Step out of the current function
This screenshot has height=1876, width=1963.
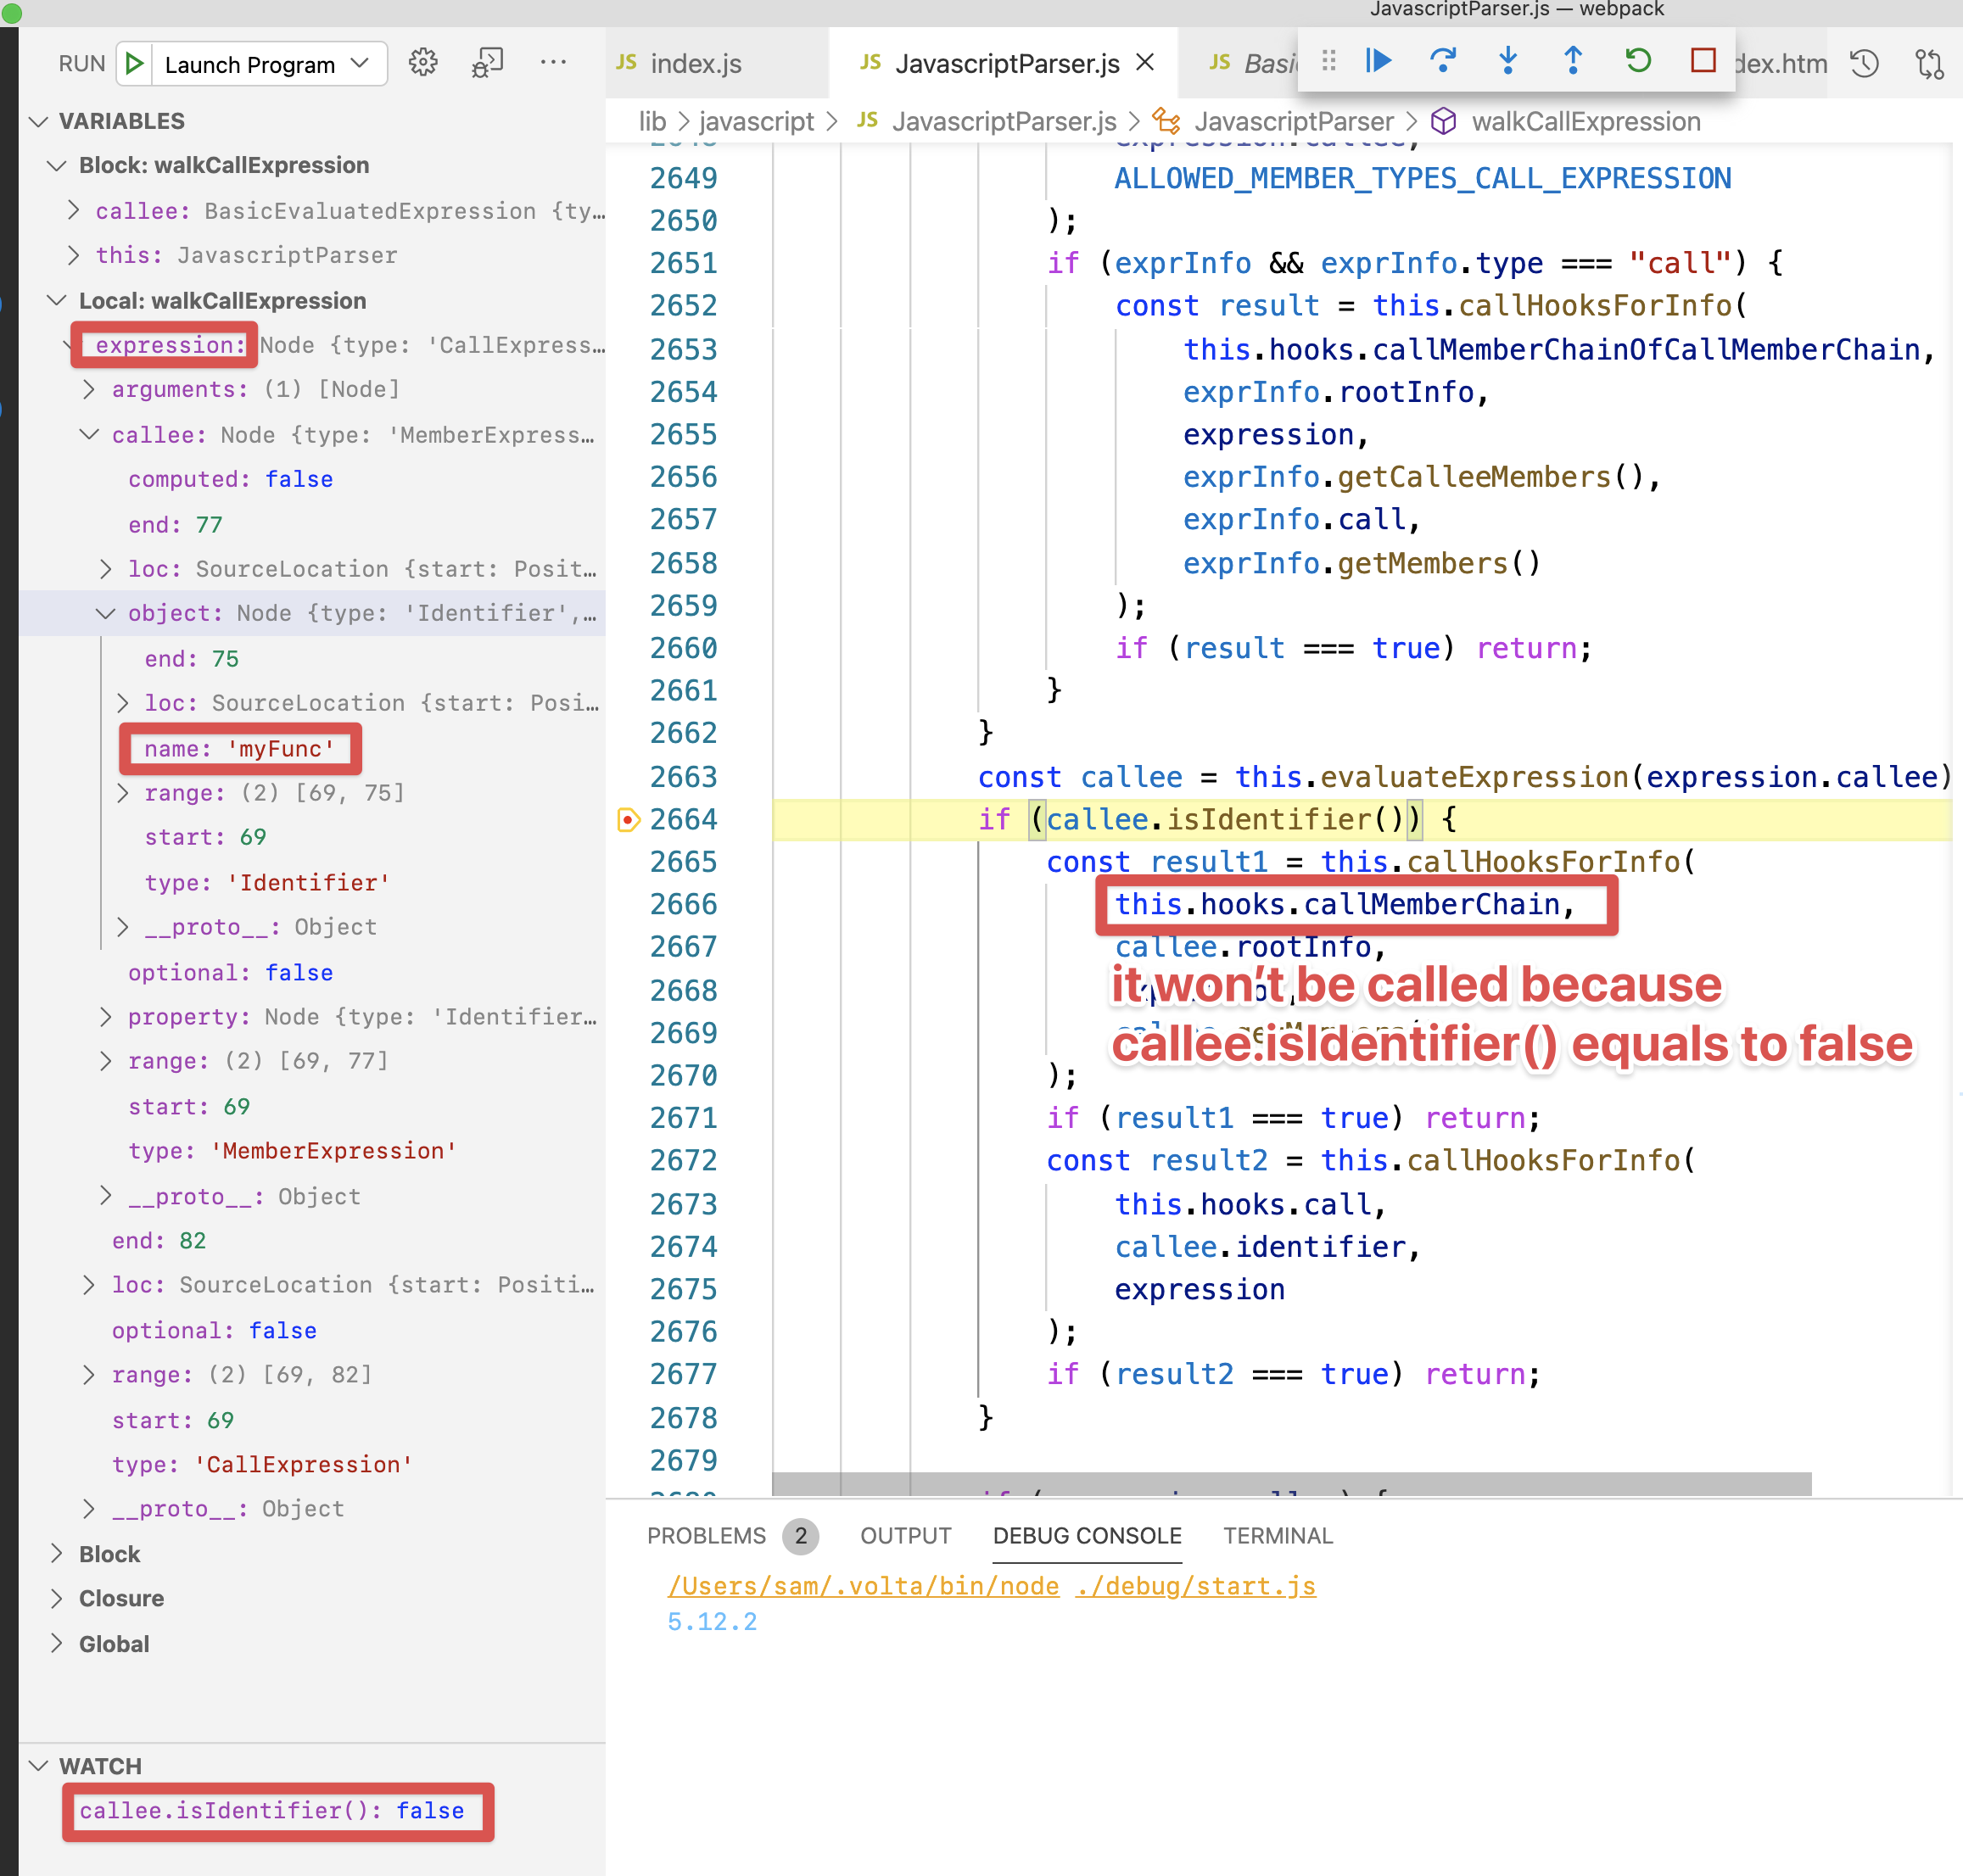(1572, 62)
